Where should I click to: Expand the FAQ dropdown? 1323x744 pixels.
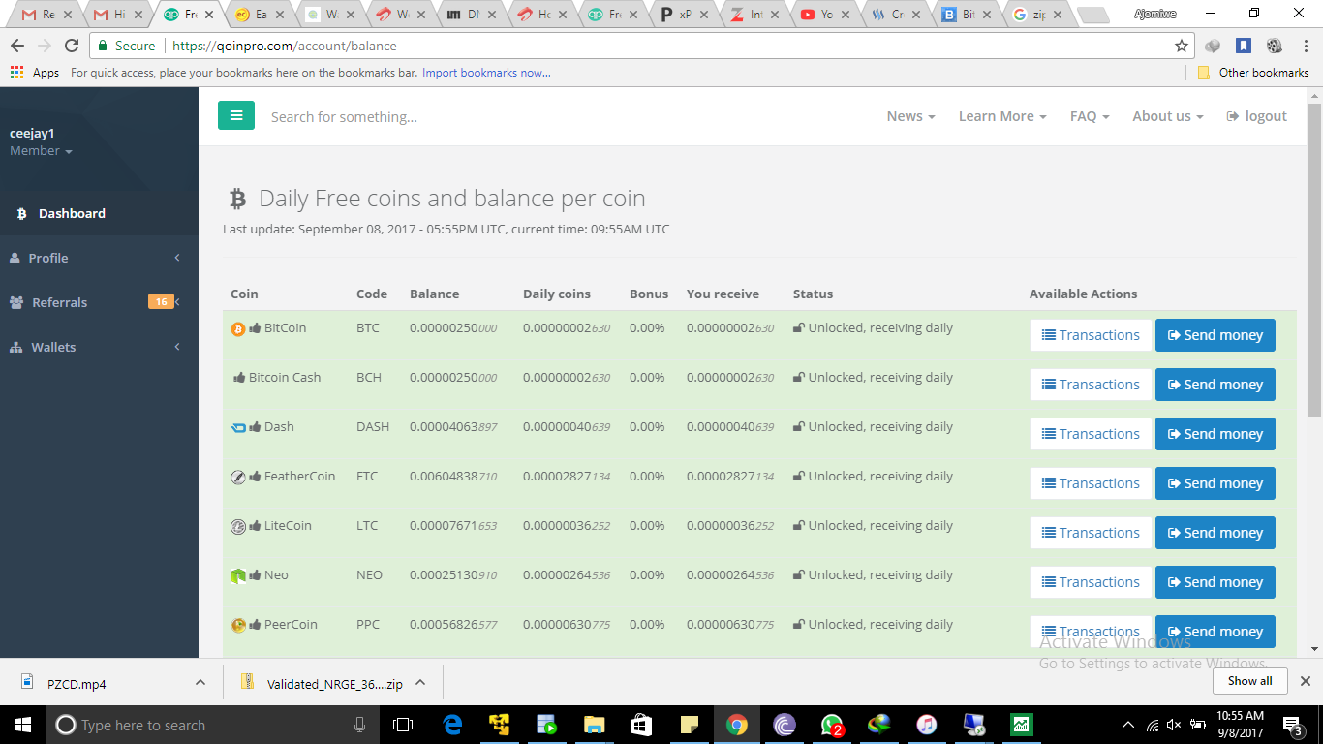pyautogui.click(x=1090, y=116)
